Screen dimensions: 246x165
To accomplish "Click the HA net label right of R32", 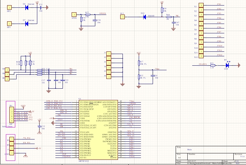I will point(71,69).
